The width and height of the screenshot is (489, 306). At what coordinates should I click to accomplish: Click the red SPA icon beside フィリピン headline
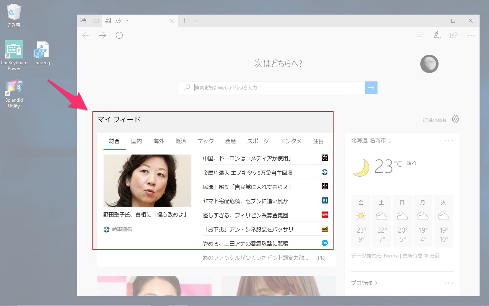(x=325, y=215)
